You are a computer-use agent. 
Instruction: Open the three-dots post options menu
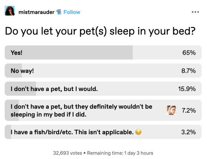click(x=195, y=12)
